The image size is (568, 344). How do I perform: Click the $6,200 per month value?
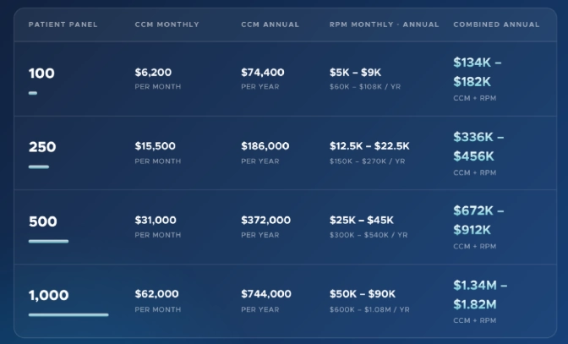(153, 73)
